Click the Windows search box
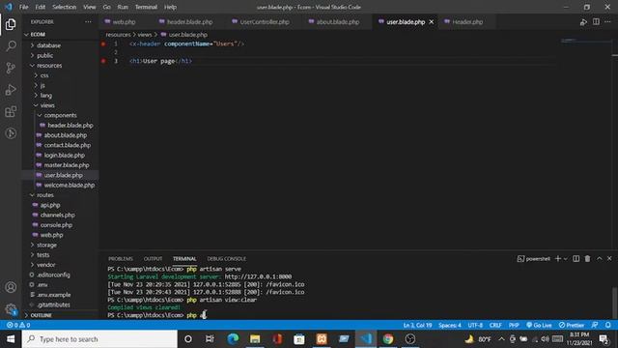 point(99,339)
